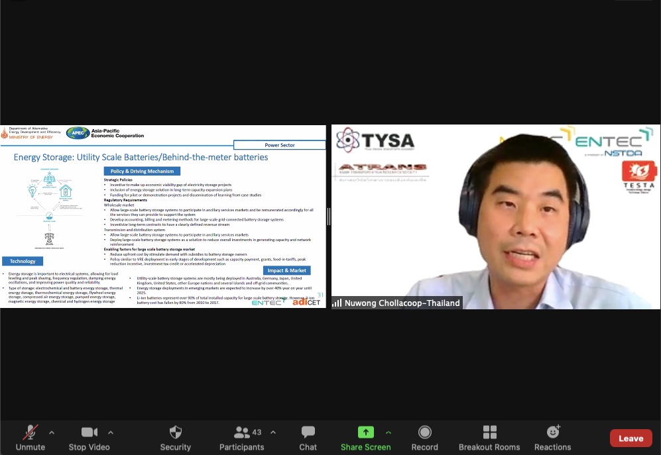Expand the arrow beside Participants

pyautogui.click(x=273, y=432)
